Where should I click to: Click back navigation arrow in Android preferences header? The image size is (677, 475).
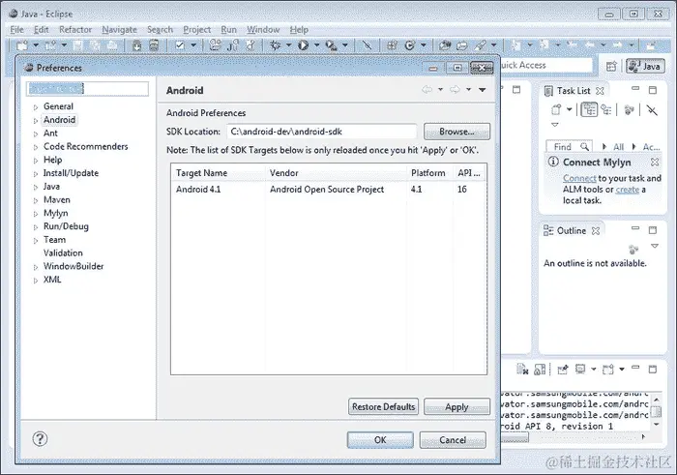tap(427, 89)
